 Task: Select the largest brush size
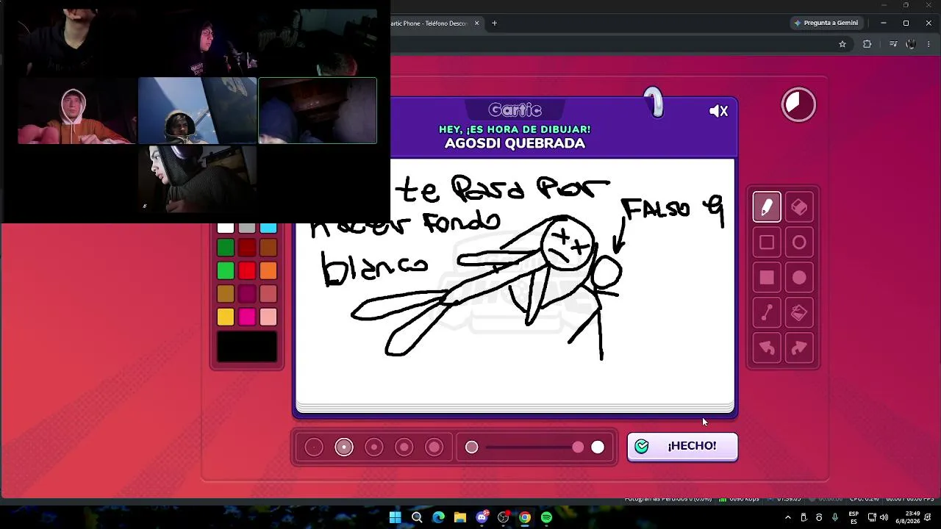pos(434,447)
